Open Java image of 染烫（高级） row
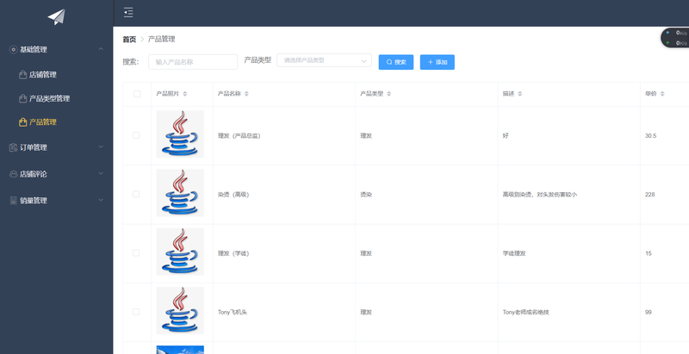 [180, 193]
